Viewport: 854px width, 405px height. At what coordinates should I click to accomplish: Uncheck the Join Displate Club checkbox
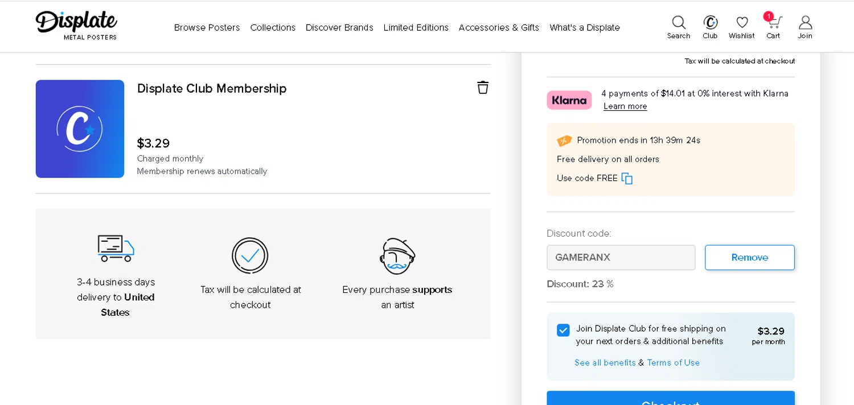(563, 330)
